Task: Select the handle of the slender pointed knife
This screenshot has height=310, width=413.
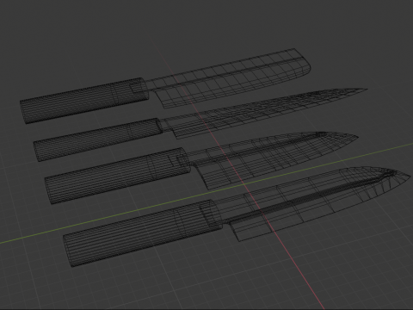Action: (x=98, y=139)
